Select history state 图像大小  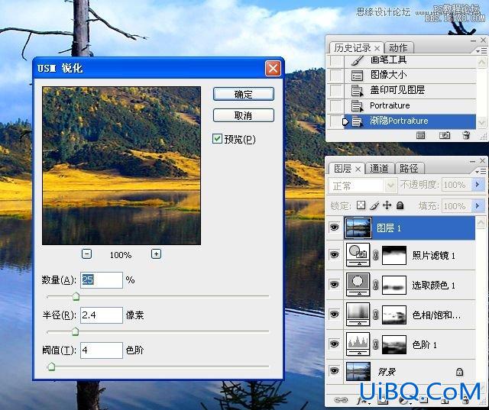click(x=410, y=75)
